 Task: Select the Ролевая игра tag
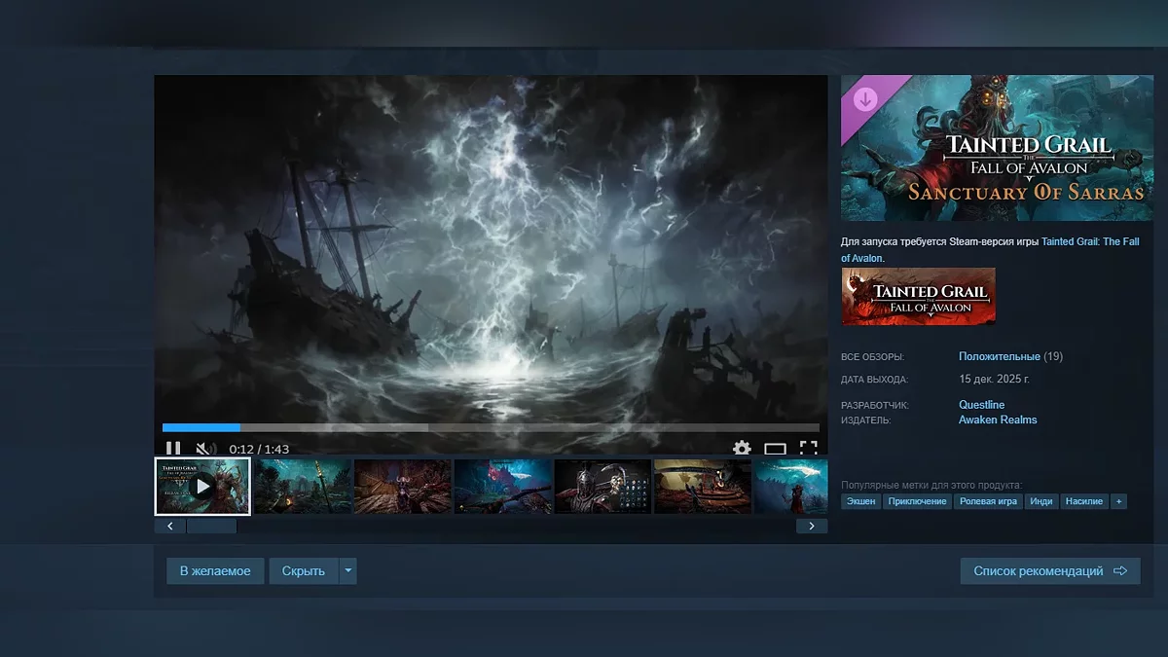989,501
